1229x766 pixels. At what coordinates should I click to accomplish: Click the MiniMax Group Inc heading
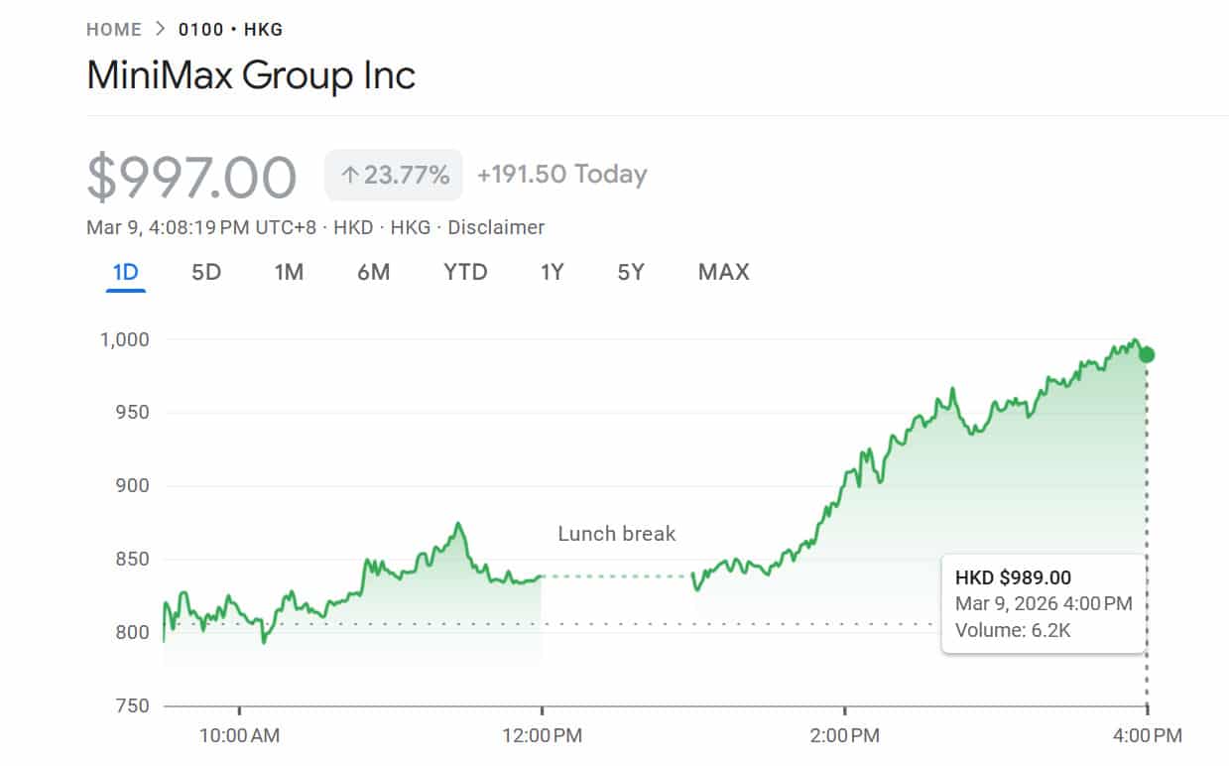pyautogui.click(x=251, y=76)
